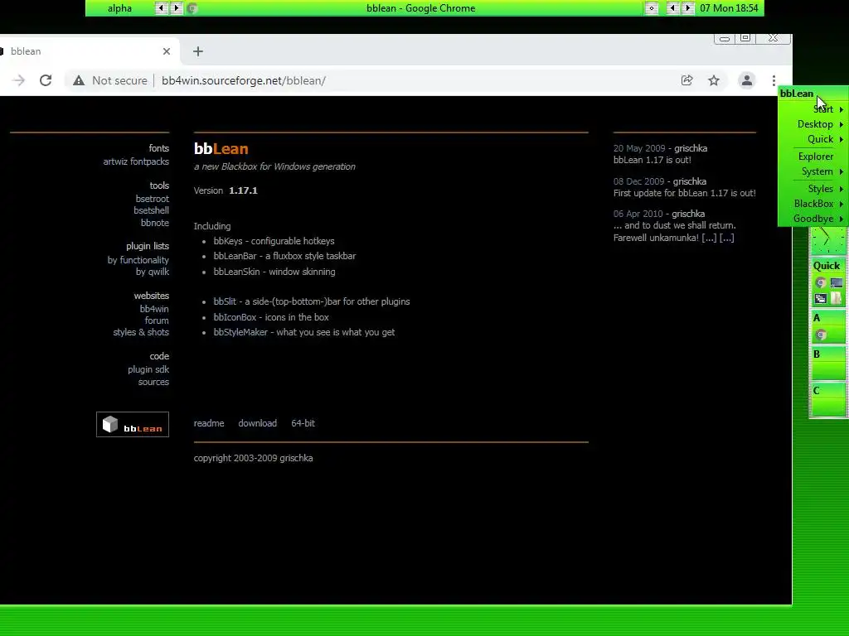Open the bbnote tool link
Viewport: 849px width, 636px height.
click(x=155, y=223)
